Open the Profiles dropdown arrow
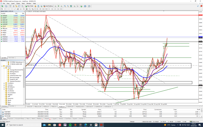 tap(8, 6)
